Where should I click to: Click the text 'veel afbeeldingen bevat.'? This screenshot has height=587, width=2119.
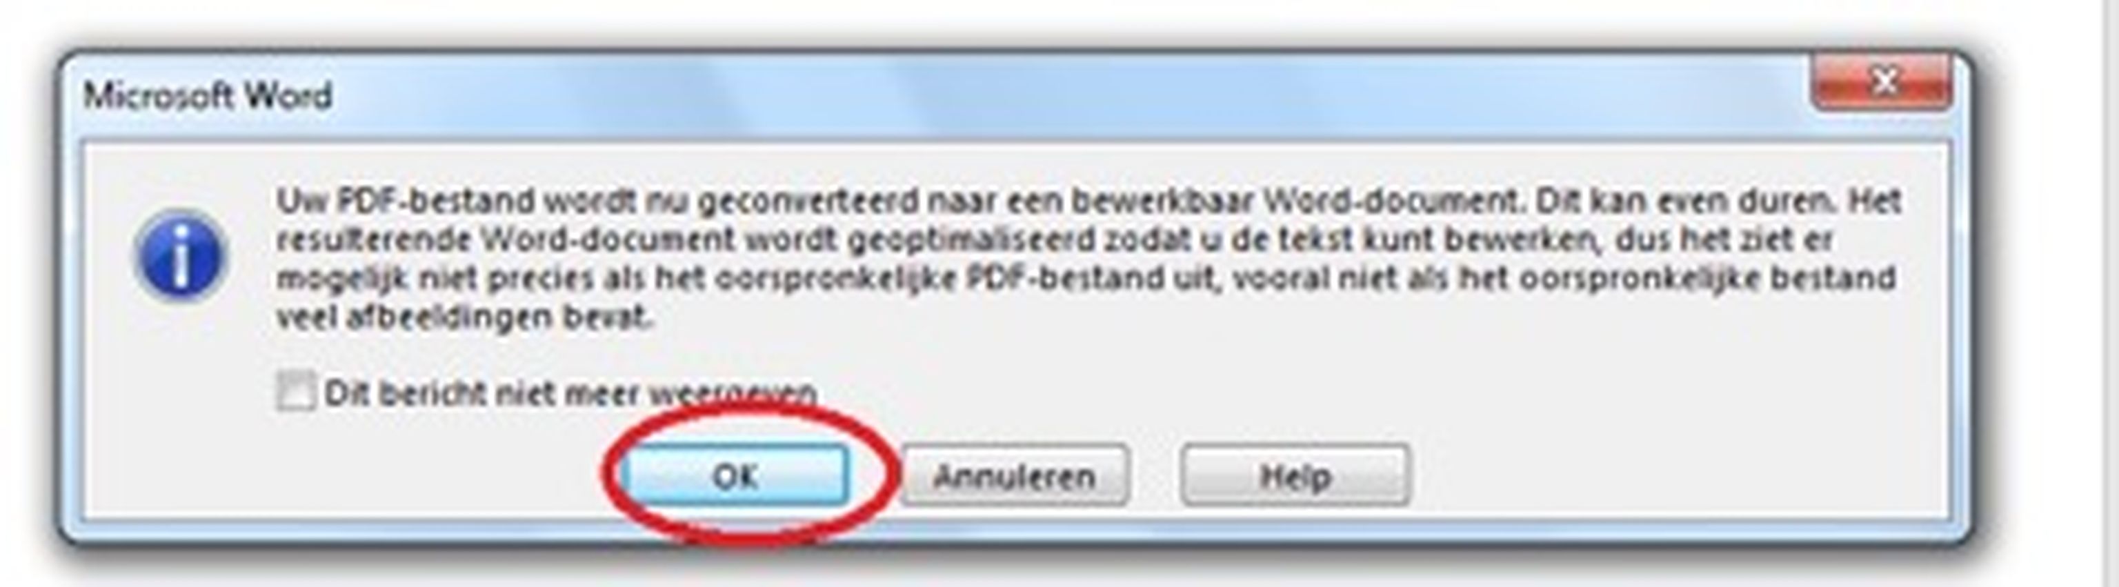465,317
